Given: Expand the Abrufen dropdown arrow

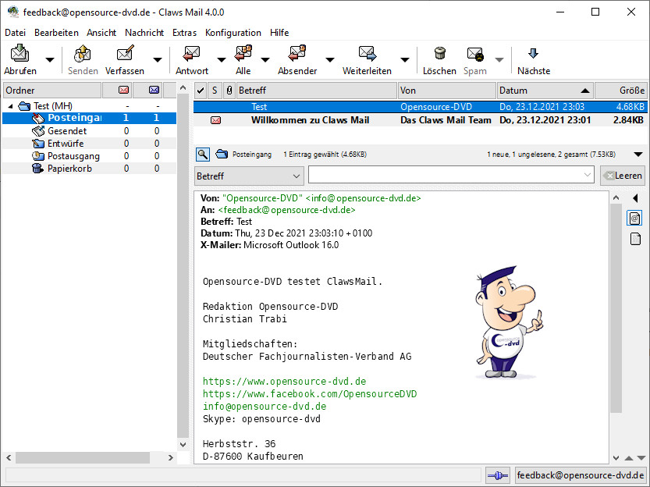Looking at the screenshot, I should click(x=50, y=59).
